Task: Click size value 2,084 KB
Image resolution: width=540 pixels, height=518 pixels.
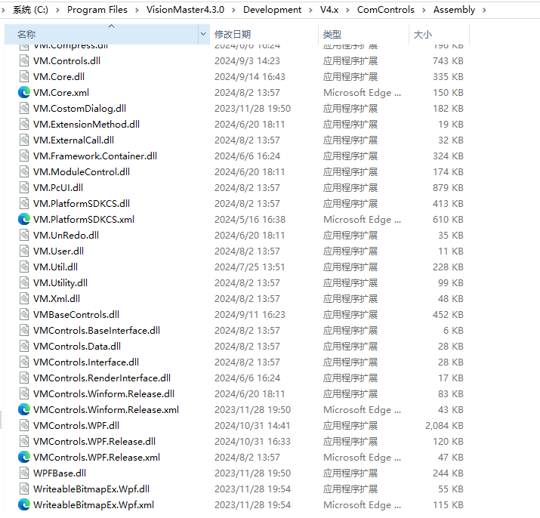Action: tap(444, 425)
